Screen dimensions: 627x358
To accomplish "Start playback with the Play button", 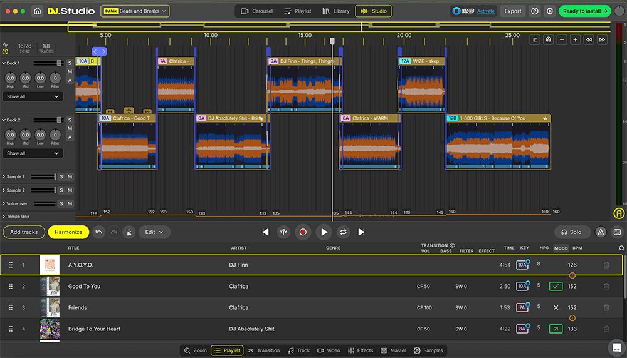I will [324, 232].
